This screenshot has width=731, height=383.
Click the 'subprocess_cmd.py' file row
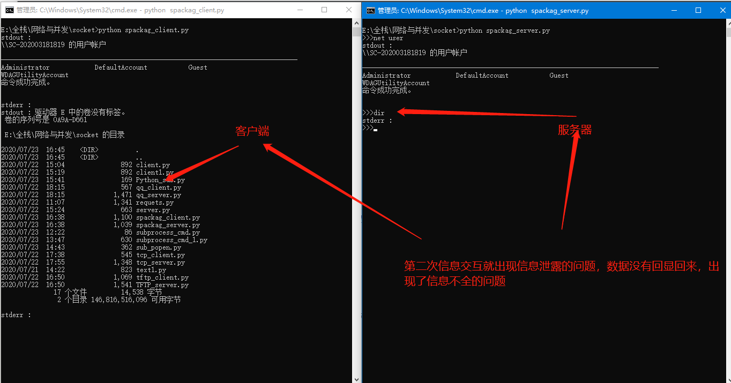point(101,232)
